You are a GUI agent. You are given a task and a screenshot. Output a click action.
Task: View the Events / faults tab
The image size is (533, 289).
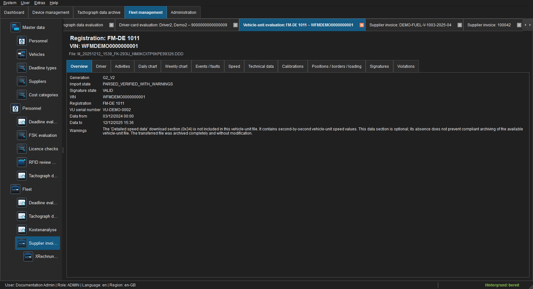208,66
